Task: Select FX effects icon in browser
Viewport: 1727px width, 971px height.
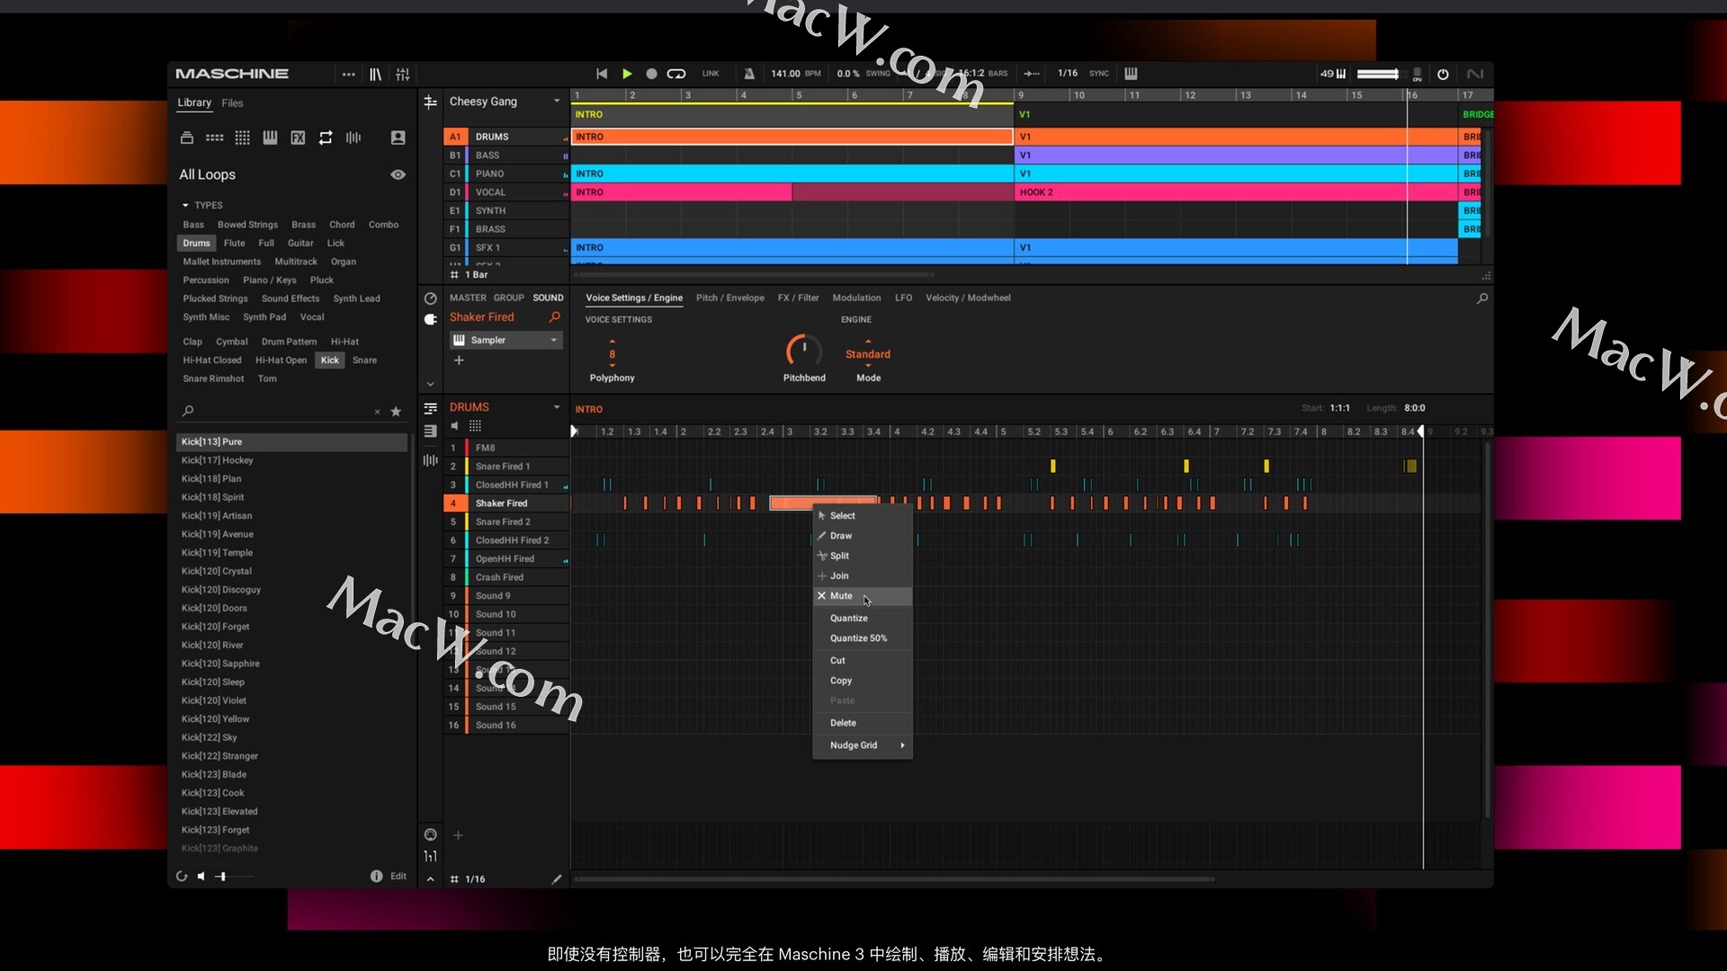Action: coord(298,138)
